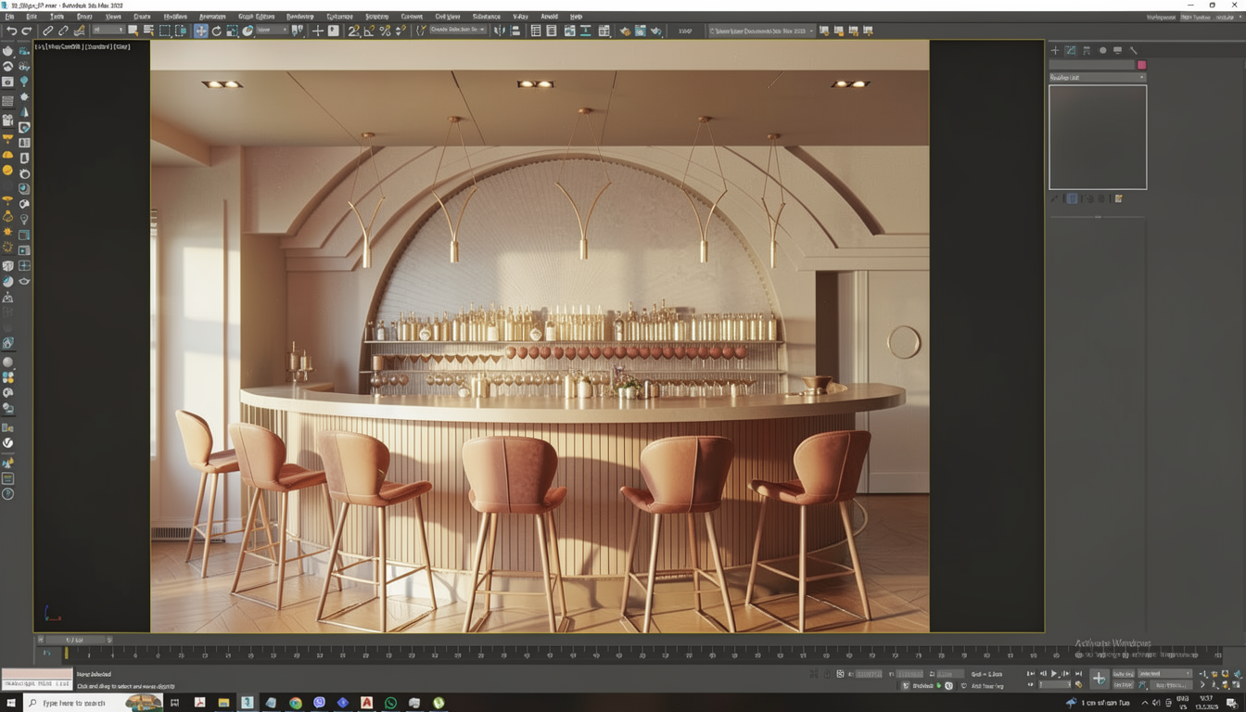The height and width of the screenshot is (712, 1246).
Task: Activate the Select and Rotate tool
Action: click(216, 31)
